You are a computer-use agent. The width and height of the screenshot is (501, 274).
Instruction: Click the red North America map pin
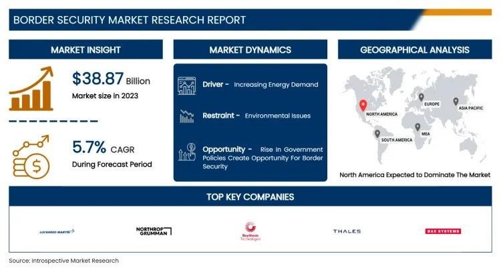(x=363, y=105)
